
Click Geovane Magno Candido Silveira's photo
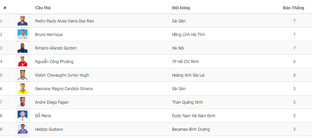click(x=23, y=89)
